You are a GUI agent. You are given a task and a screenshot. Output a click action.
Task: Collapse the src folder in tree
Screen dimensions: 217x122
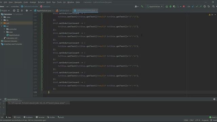(2, 26)
